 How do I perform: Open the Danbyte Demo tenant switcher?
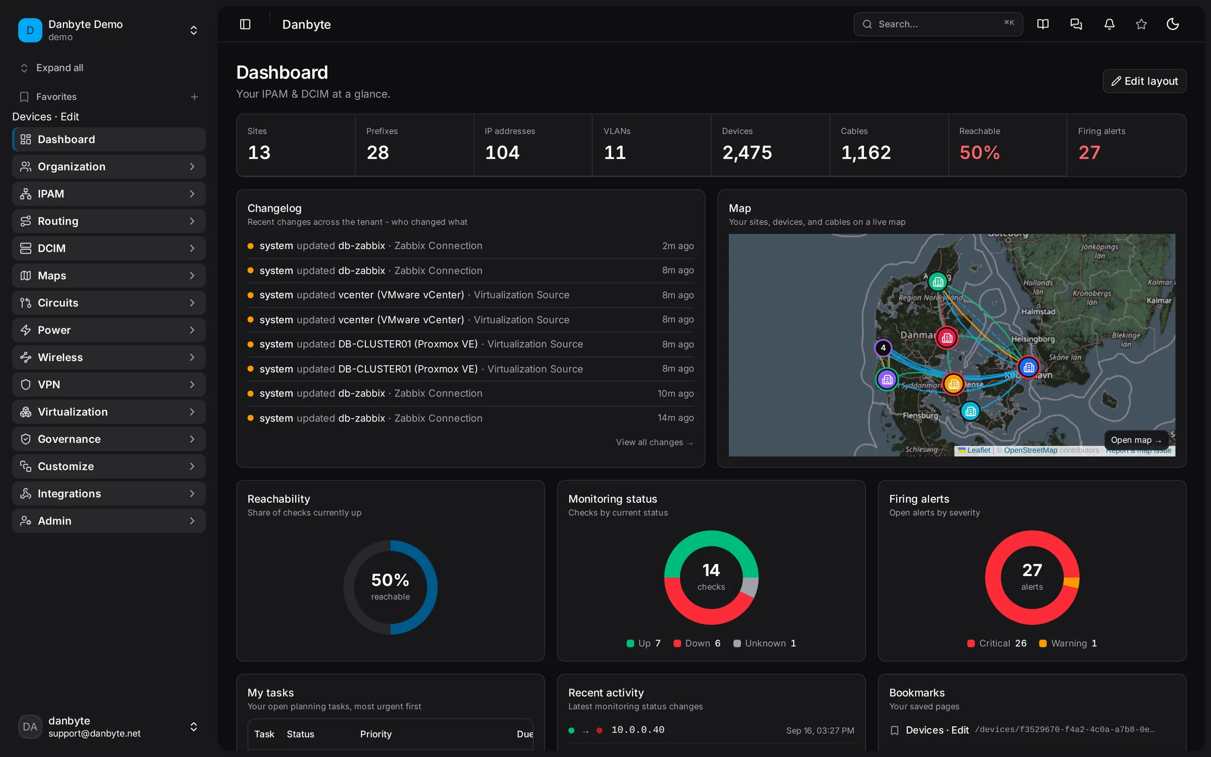109,30
